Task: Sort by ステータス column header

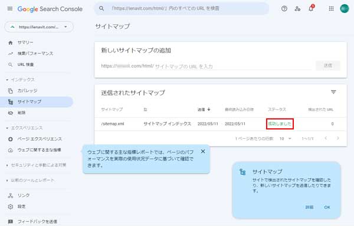Action: coord(277,109)
